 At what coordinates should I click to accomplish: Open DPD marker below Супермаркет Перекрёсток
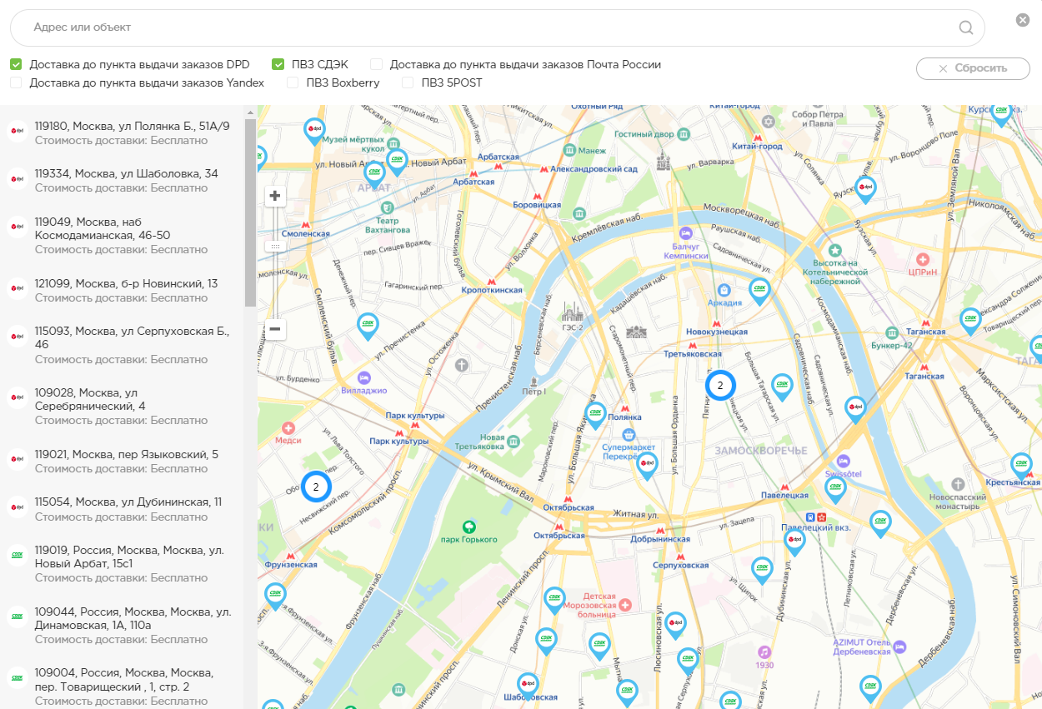648,466
